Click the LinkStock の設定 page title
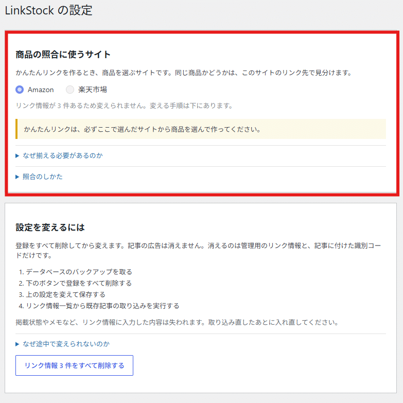Viewport: 403px width, 403px height. (x=48, y=10)
